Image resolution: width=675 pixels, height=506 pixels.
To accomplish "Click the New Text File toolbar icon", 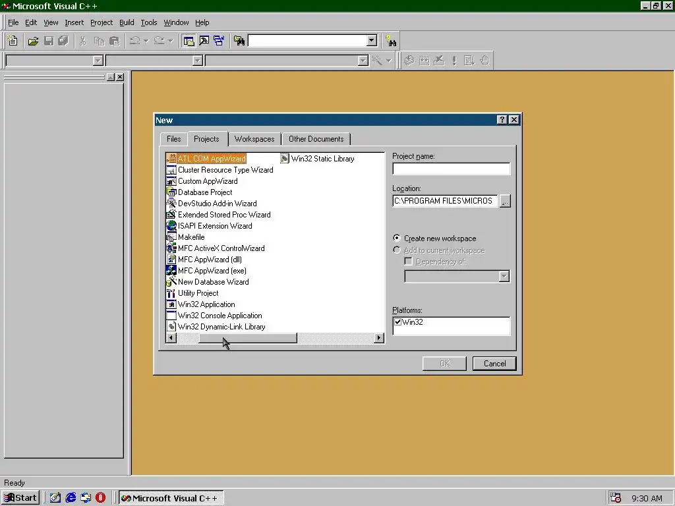I will tap(13, 41).
